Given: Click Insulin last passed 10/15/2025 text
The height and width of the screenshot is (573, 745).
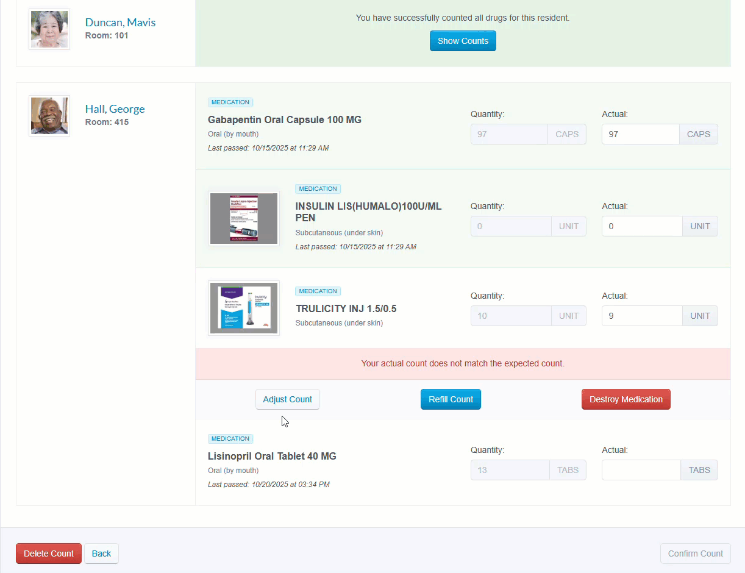Looking at the screenshot, I should point(356,247).
